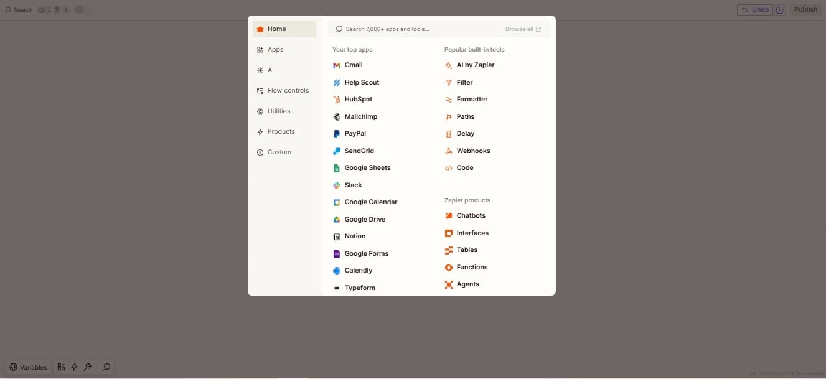This screenshot has width=826, height=379.
Task: Add a Paths branching step
Action: tap(464, 116)
